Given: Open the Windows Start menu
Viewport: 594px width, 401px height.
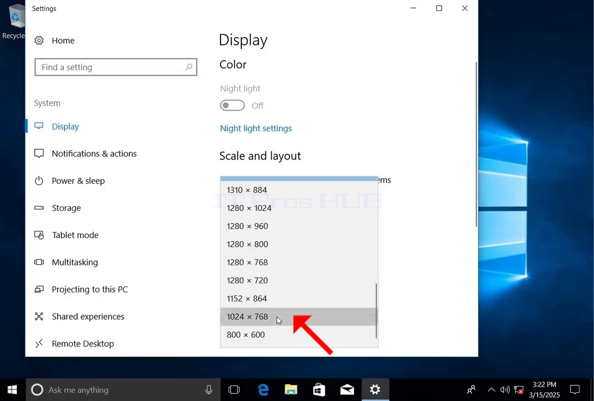Looking at the screenshot, I should (x=12, y=389).
